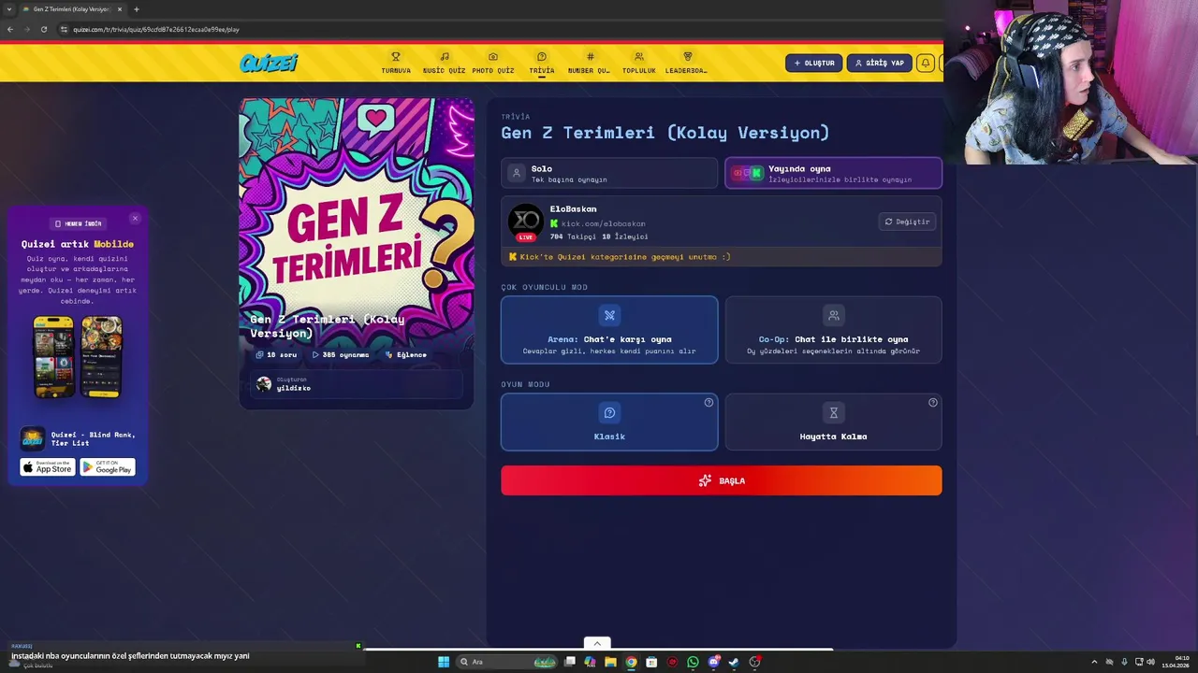Reload the page
Image resolution: width=1198 pixels, height=673 pixels.
[44, 29]
